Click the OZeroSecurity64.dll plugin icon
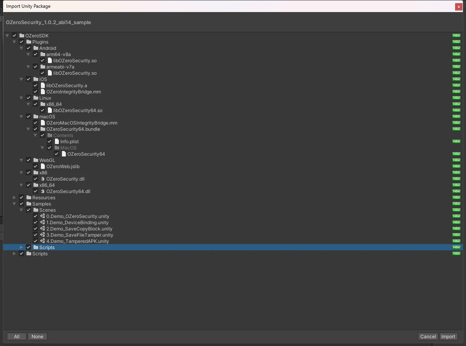 (x=43, y=191)
